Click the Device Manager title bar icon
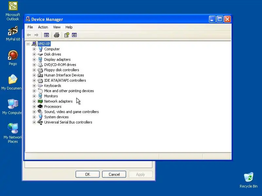 tap(28, 19)
